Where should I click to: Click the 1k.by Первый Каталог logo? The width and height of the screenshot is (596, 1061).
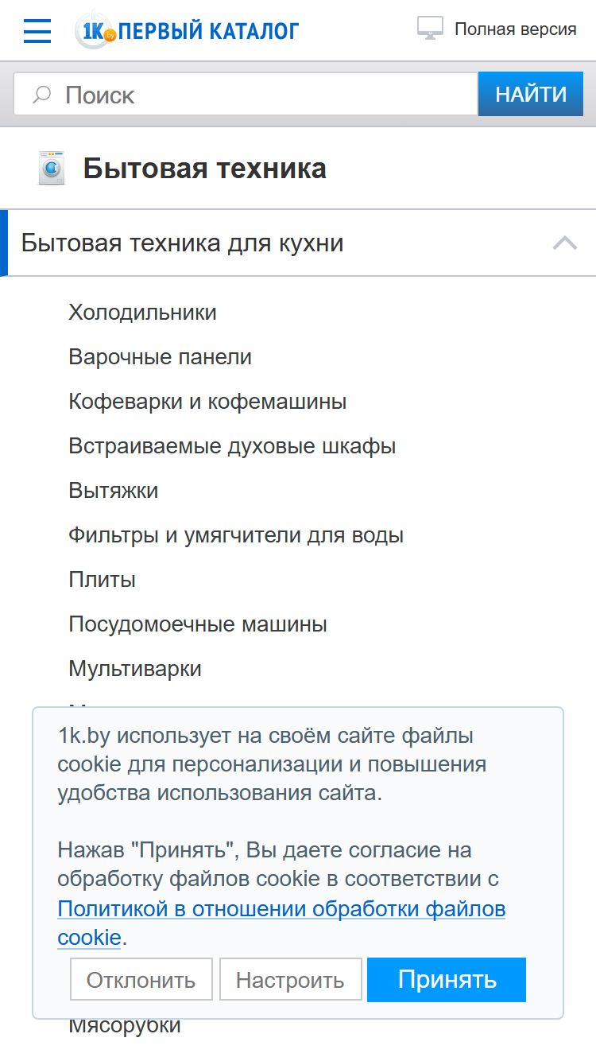(187, 30)
